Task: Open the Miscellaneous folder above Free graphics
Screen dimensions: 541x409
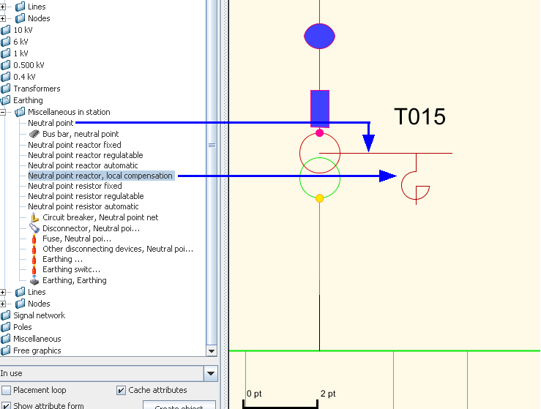Action: click(6, 339)
